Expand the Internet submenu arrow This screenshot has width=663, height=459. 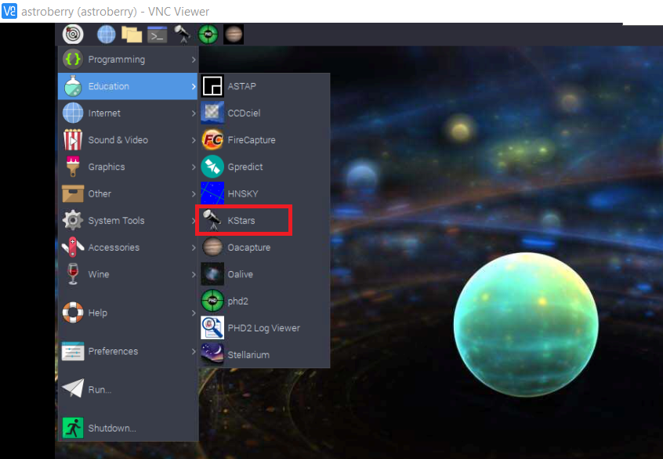[194, 114]
